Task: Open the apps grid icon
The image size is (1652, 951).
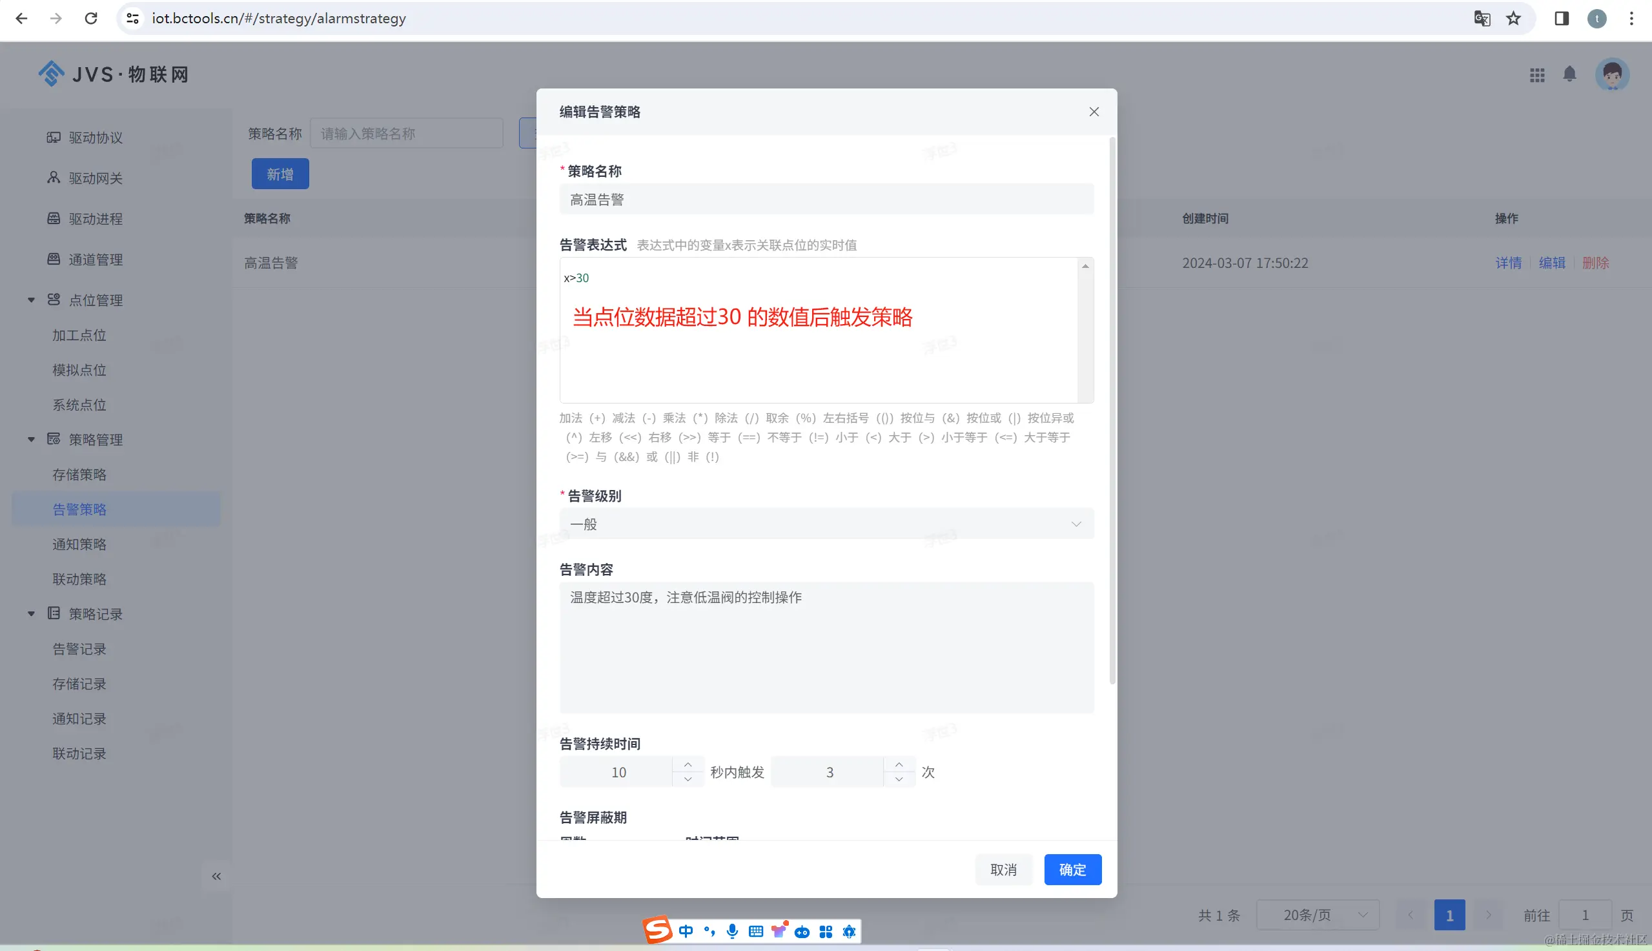Action: [x=1537, y=75]
